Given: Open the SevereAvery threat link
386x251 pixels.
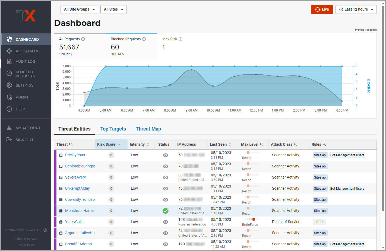Looking at the screenshot, I should click(x=75, y=177).
